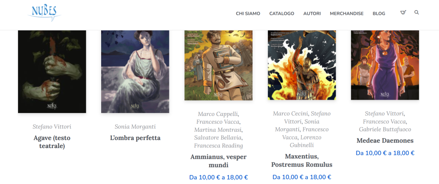Open the Agave book cover thumbnail
Viewport: 439px width, 184px height.
(x=52, y=71)
